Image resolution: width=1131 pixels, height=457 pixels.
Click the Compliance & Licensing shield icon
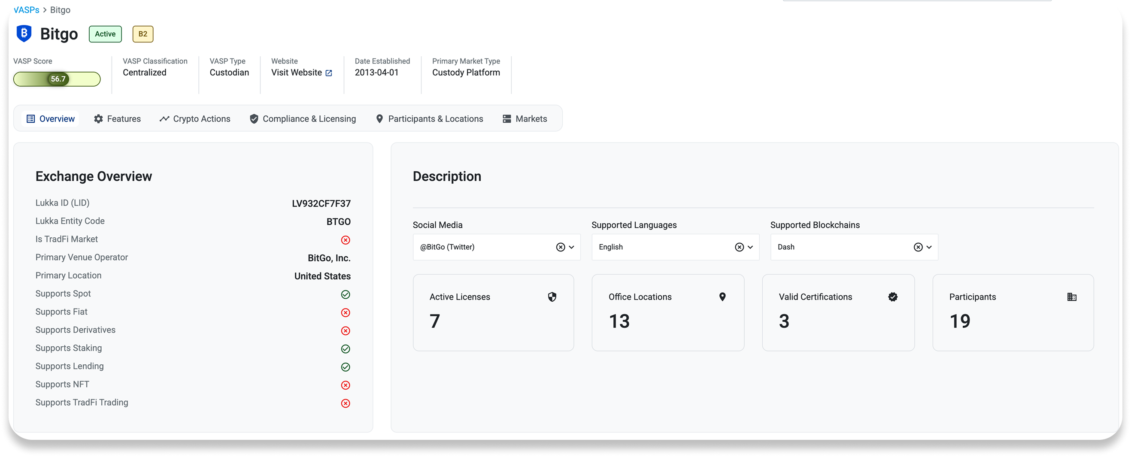254,119
